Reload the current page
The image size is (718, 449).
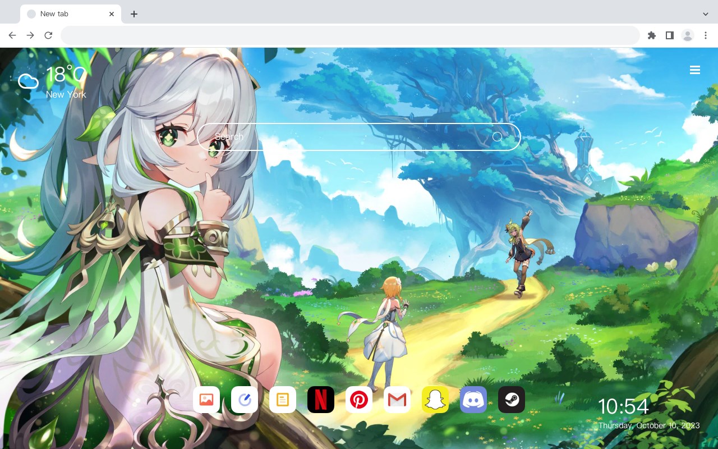pos(48,35)
